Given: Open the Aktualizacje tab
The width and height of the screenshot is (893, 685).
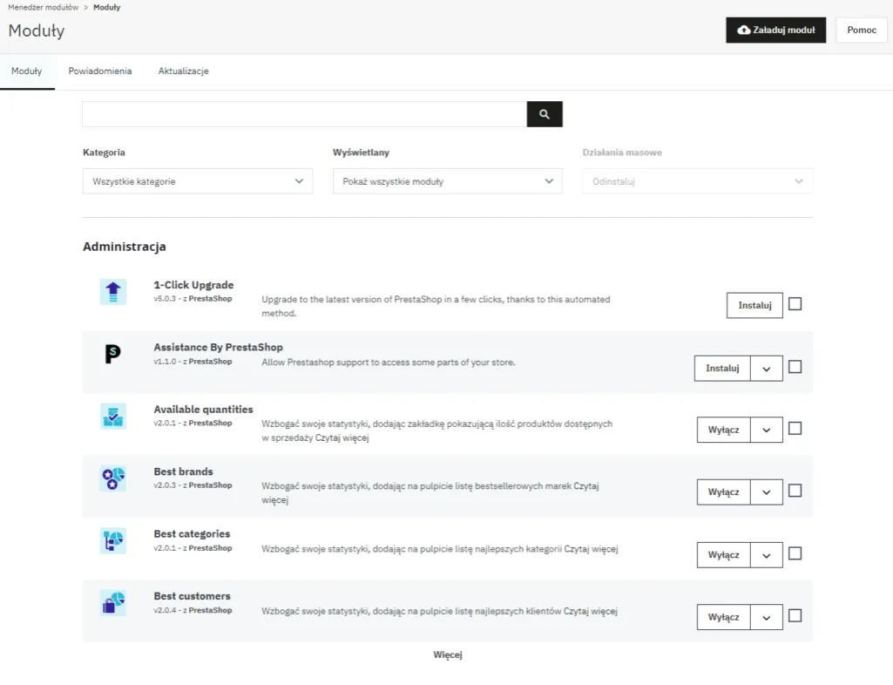Looking at the screenshot, I should (183, 71).
